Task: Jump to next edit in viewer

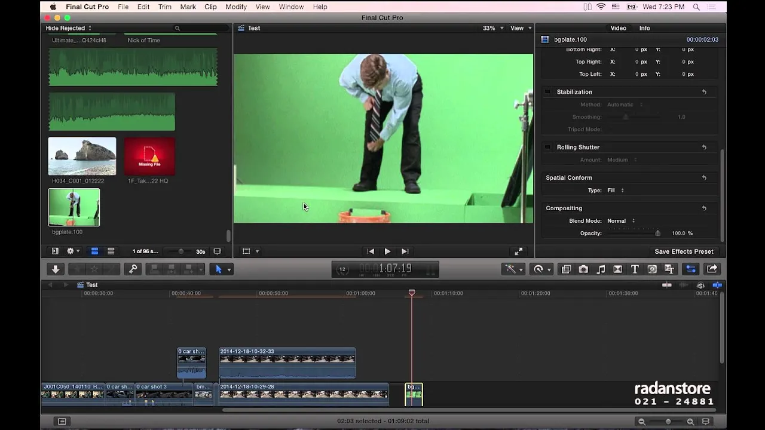Action: 405,251
